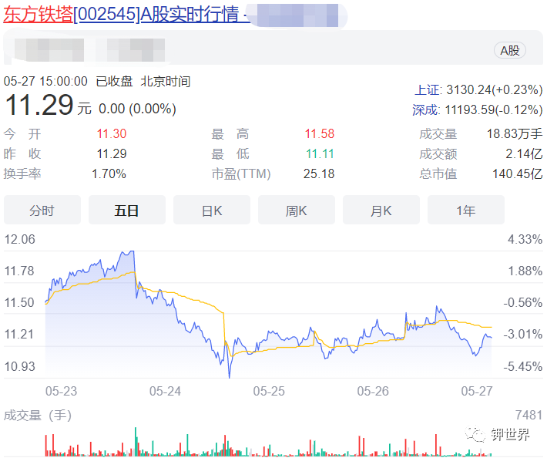
Task: Click the 05-27 15:00:00 timestamp
Action: 45,81
